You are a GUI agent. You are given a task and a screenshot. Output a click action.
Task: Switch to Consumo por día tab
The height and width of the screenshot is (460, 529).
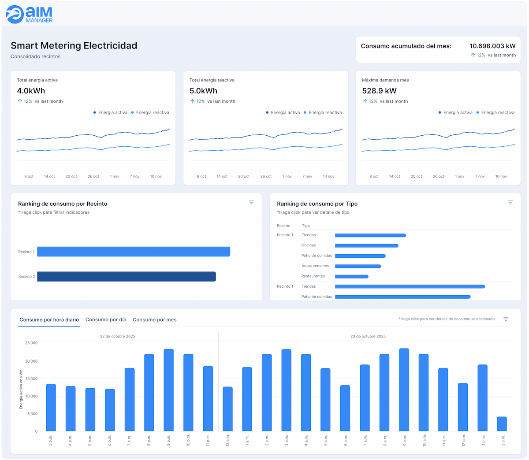(x=106, y=320)
